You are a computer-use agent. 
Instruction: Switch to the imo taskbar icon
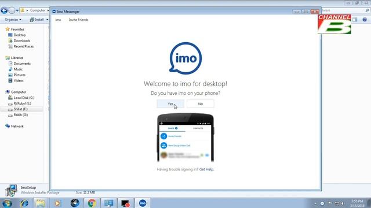coord(143,203)
